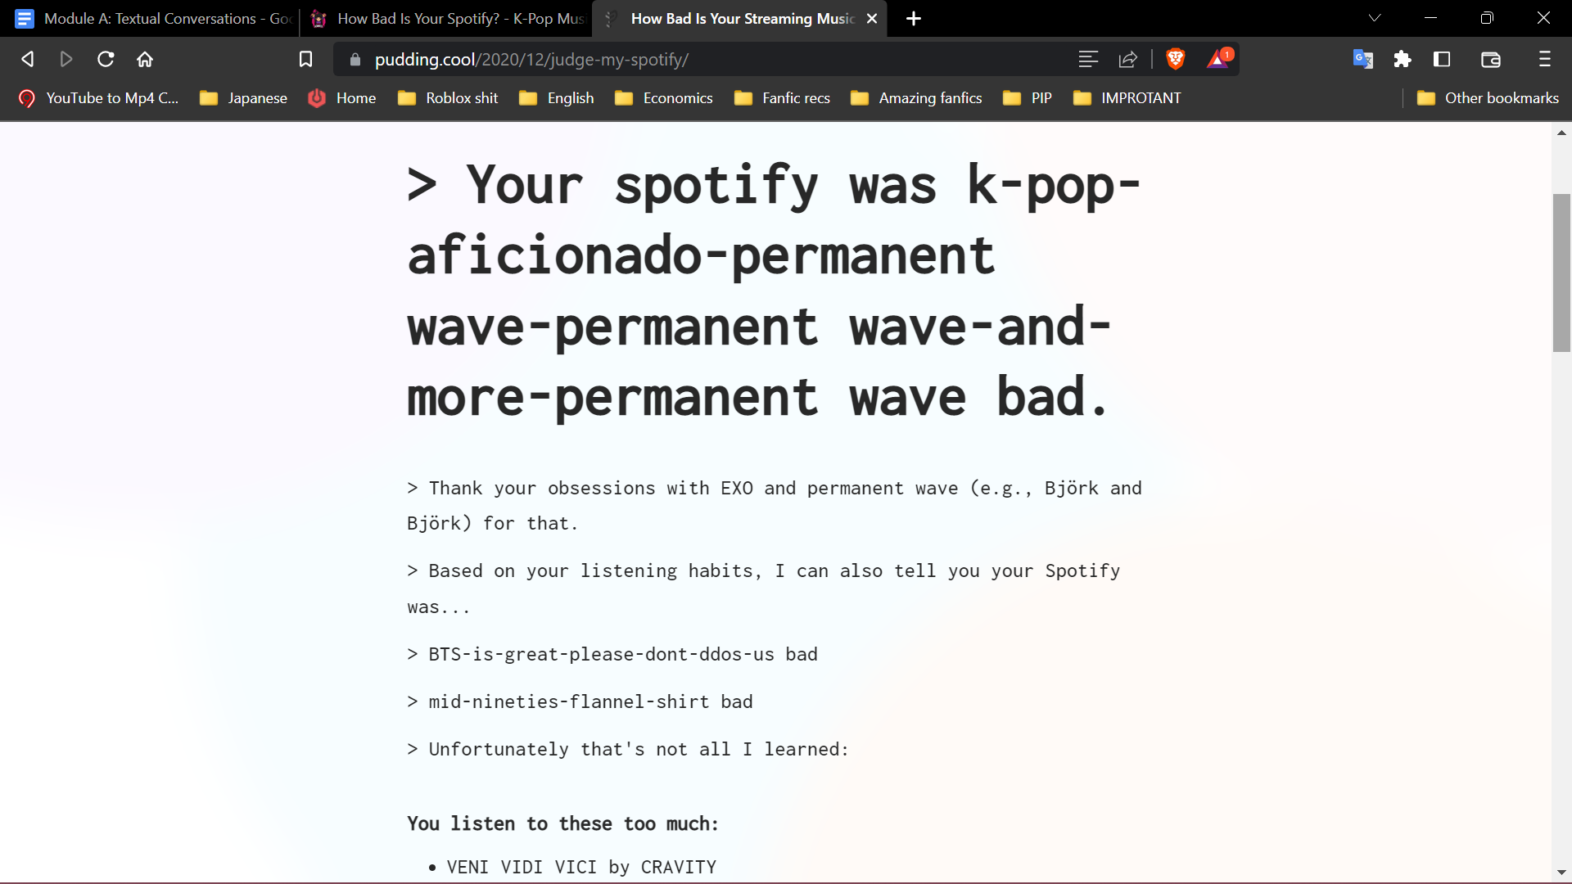Image resolution: width=1572 pixels, height=884 pixels.
Task: Select the How Bad Is Your Streaming Music tab
Action: coord(741,18)
